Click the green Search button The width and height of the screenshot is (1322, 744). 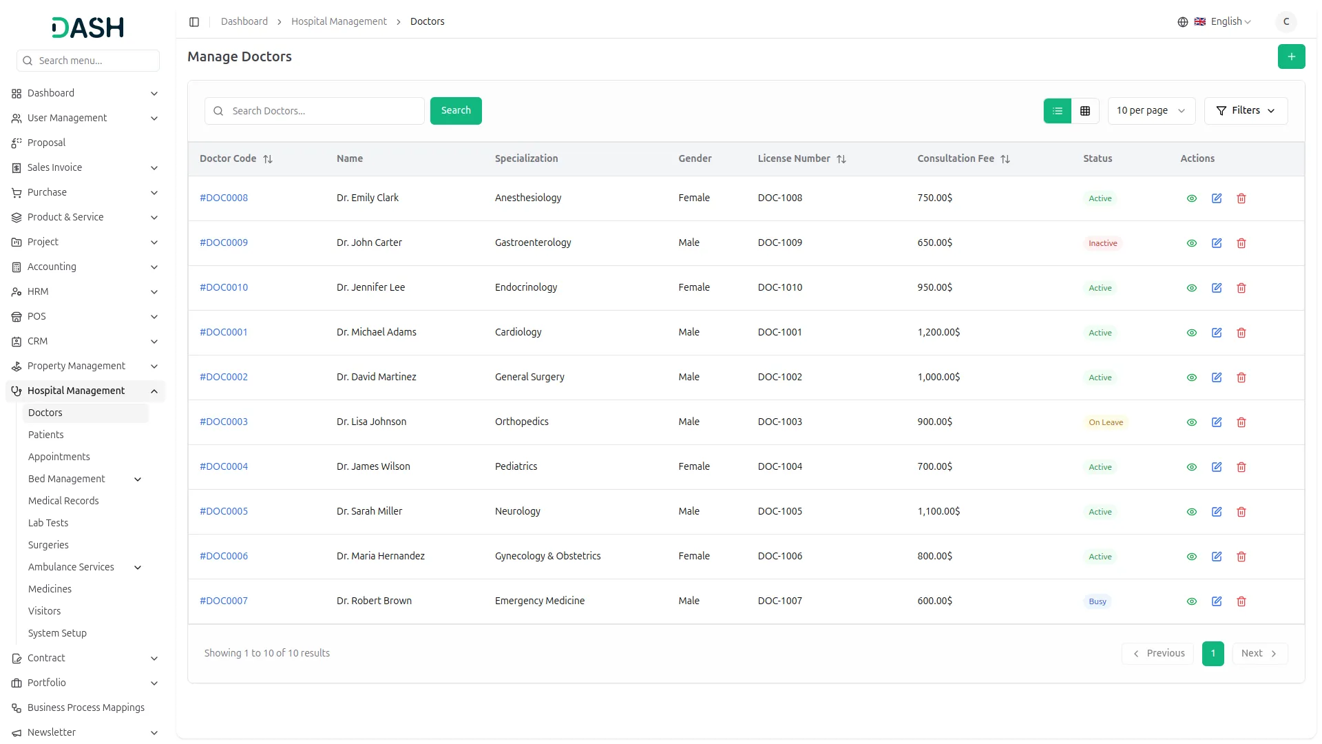pos(455,111)
